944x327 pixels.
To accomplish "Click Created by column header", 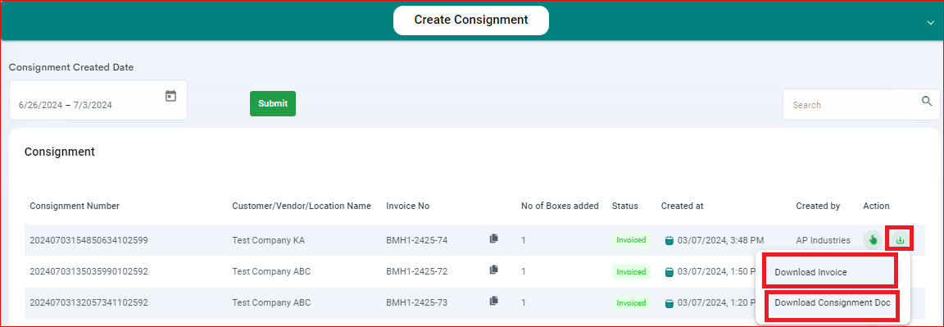I will [818, 206].
